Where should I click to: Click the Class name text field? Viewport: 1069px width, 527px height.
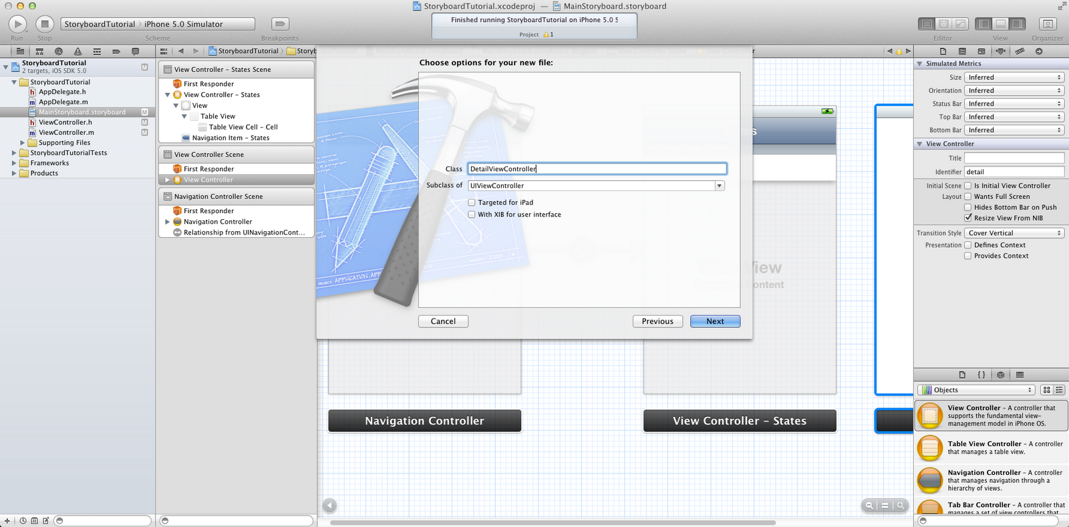point(597,169)
